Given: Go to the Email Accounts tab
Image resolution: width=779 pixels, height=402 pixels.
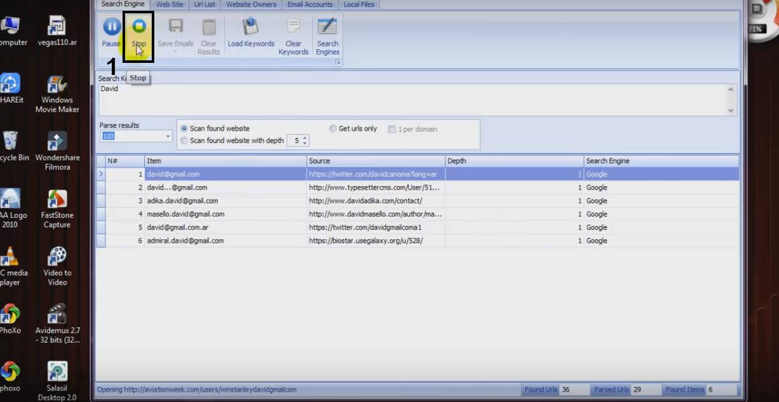Looking at the screenshot, I should [310, 4].
